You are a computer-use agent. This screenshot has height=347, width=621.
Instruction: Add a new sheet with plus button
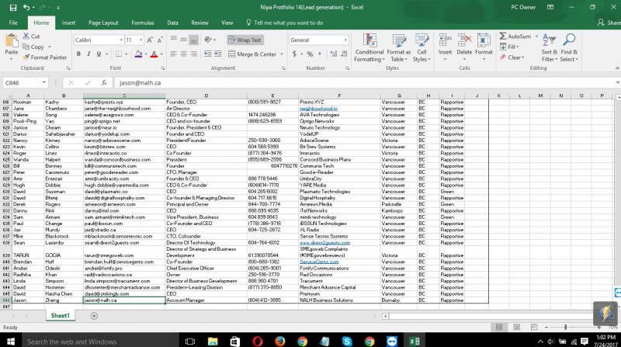click(94, 316)
